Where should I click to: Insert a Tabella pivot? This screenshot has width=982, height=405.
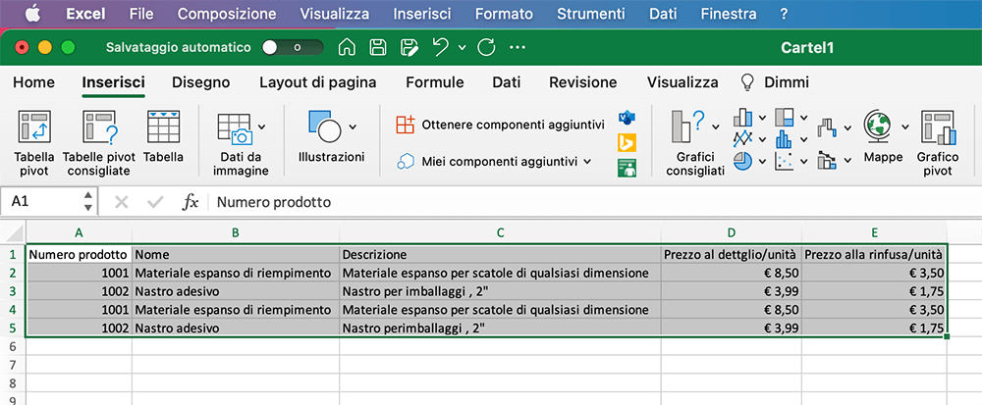click(34, 142)
